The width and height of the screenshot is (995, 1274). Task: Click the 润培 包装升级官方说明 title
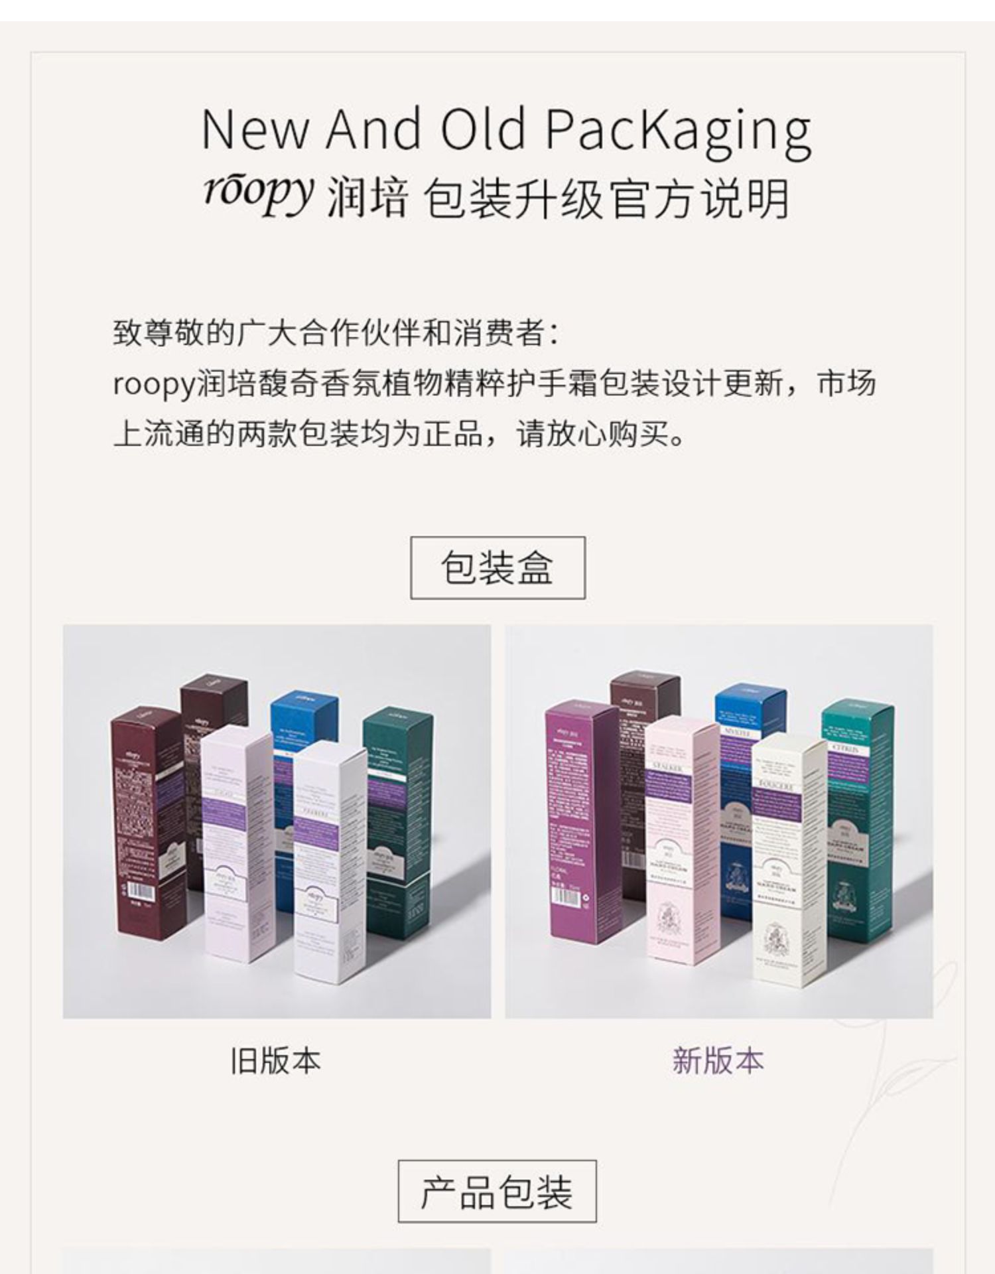tap(558, 198)
